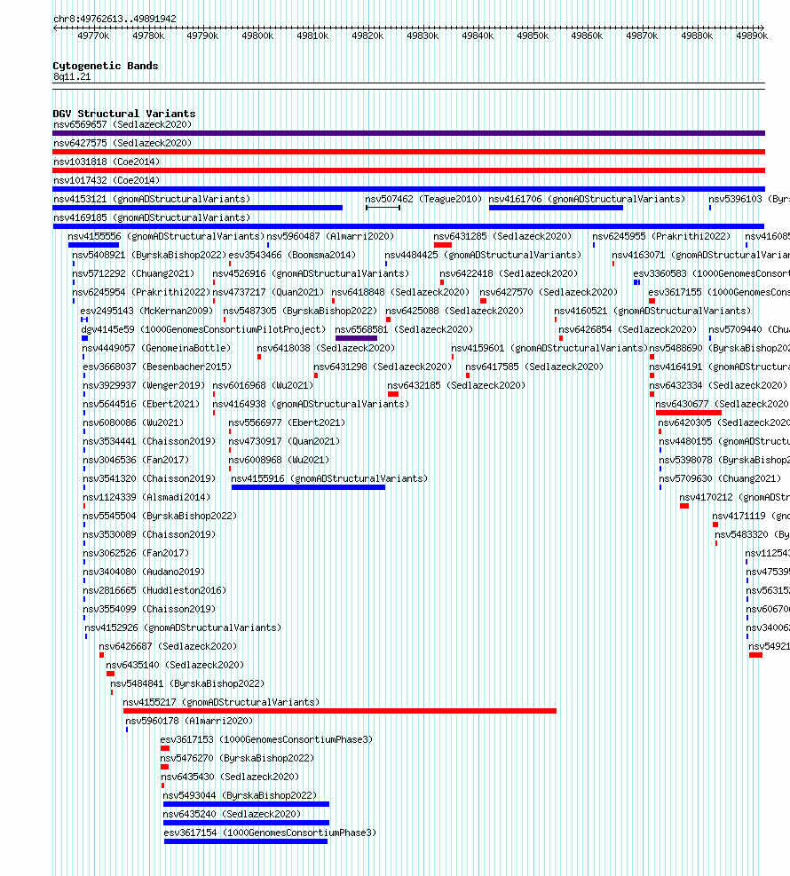Screen dimensions: 790x876
Task: Click the nsv6418038 (Sedlazeck2020) label
Action: (326, 348)
